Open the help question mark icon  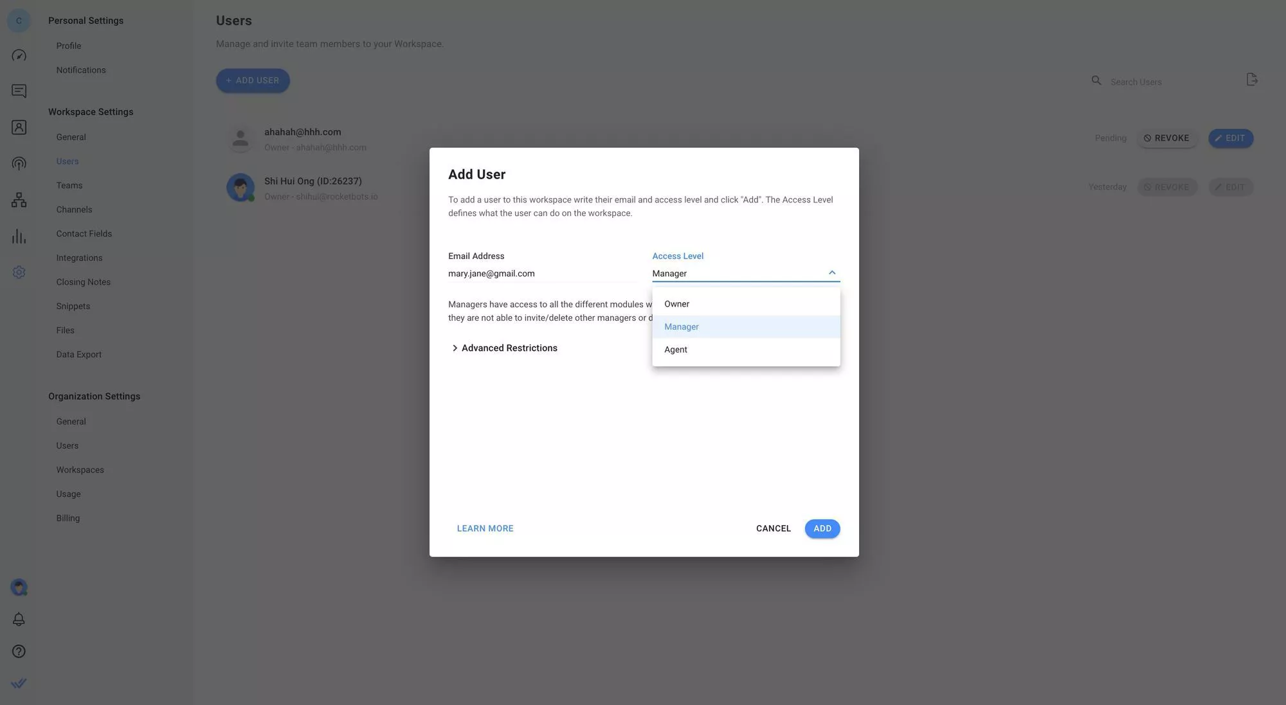[19, 651]
